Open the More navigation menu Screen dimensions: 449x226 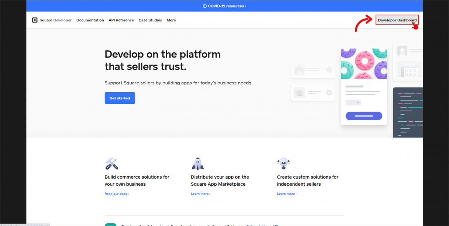tap(171, 20)
